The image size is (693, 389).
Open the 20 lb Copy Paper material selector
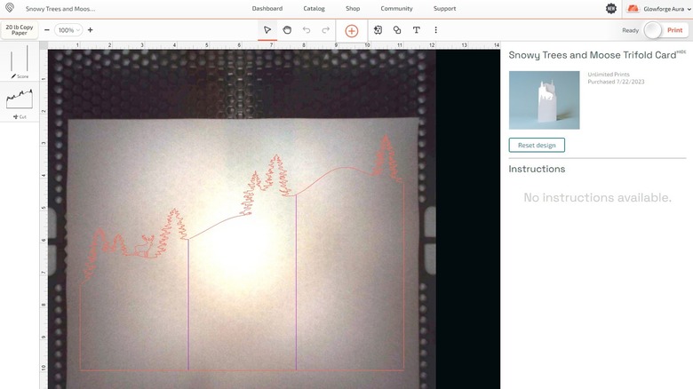click(19, 30)
